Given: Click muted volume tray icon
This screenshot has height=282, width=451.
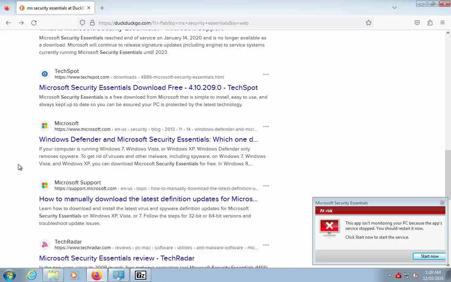Looking at the screenshot, I should [415, 275].
